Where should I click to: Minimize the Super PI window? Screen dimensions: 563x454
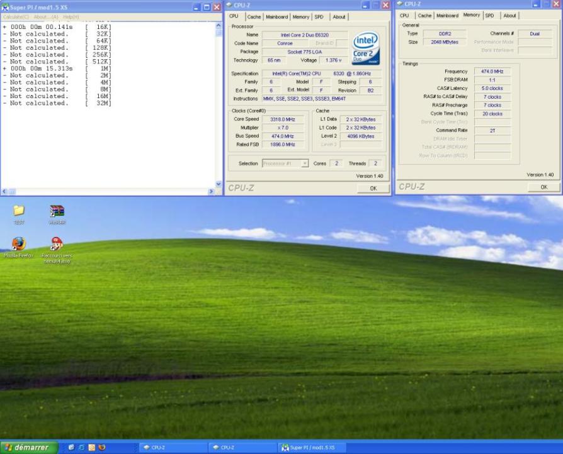tap(196, 7)
